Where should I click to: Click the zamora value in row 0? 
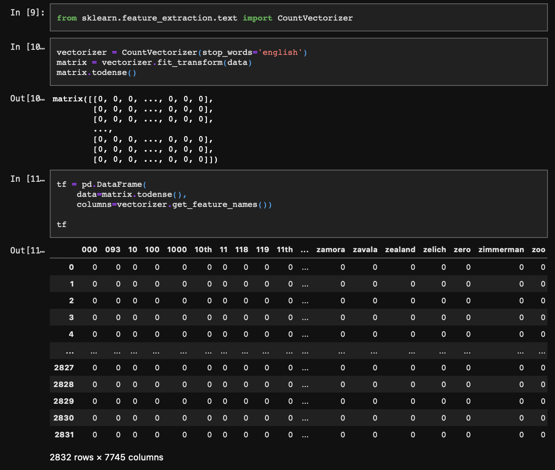click(x=343, y=267)
